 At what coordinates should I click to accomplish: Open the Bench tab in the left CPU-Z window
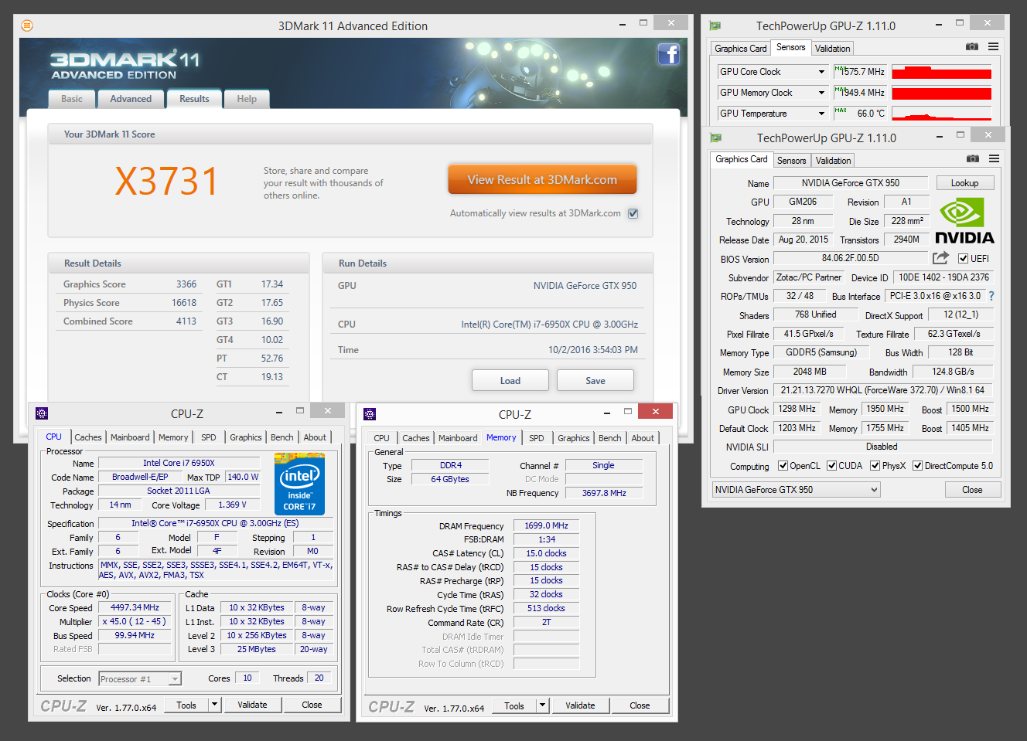point(282,437)
